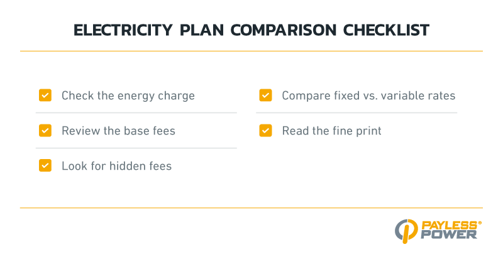Click the yellow divider line above the logo

tap(251, 207)
